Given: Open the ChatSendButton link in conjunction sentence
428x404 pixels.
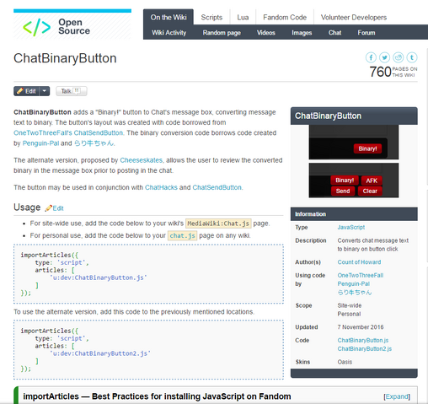Looking at the screenshot, I should click(x=217, y=187).
